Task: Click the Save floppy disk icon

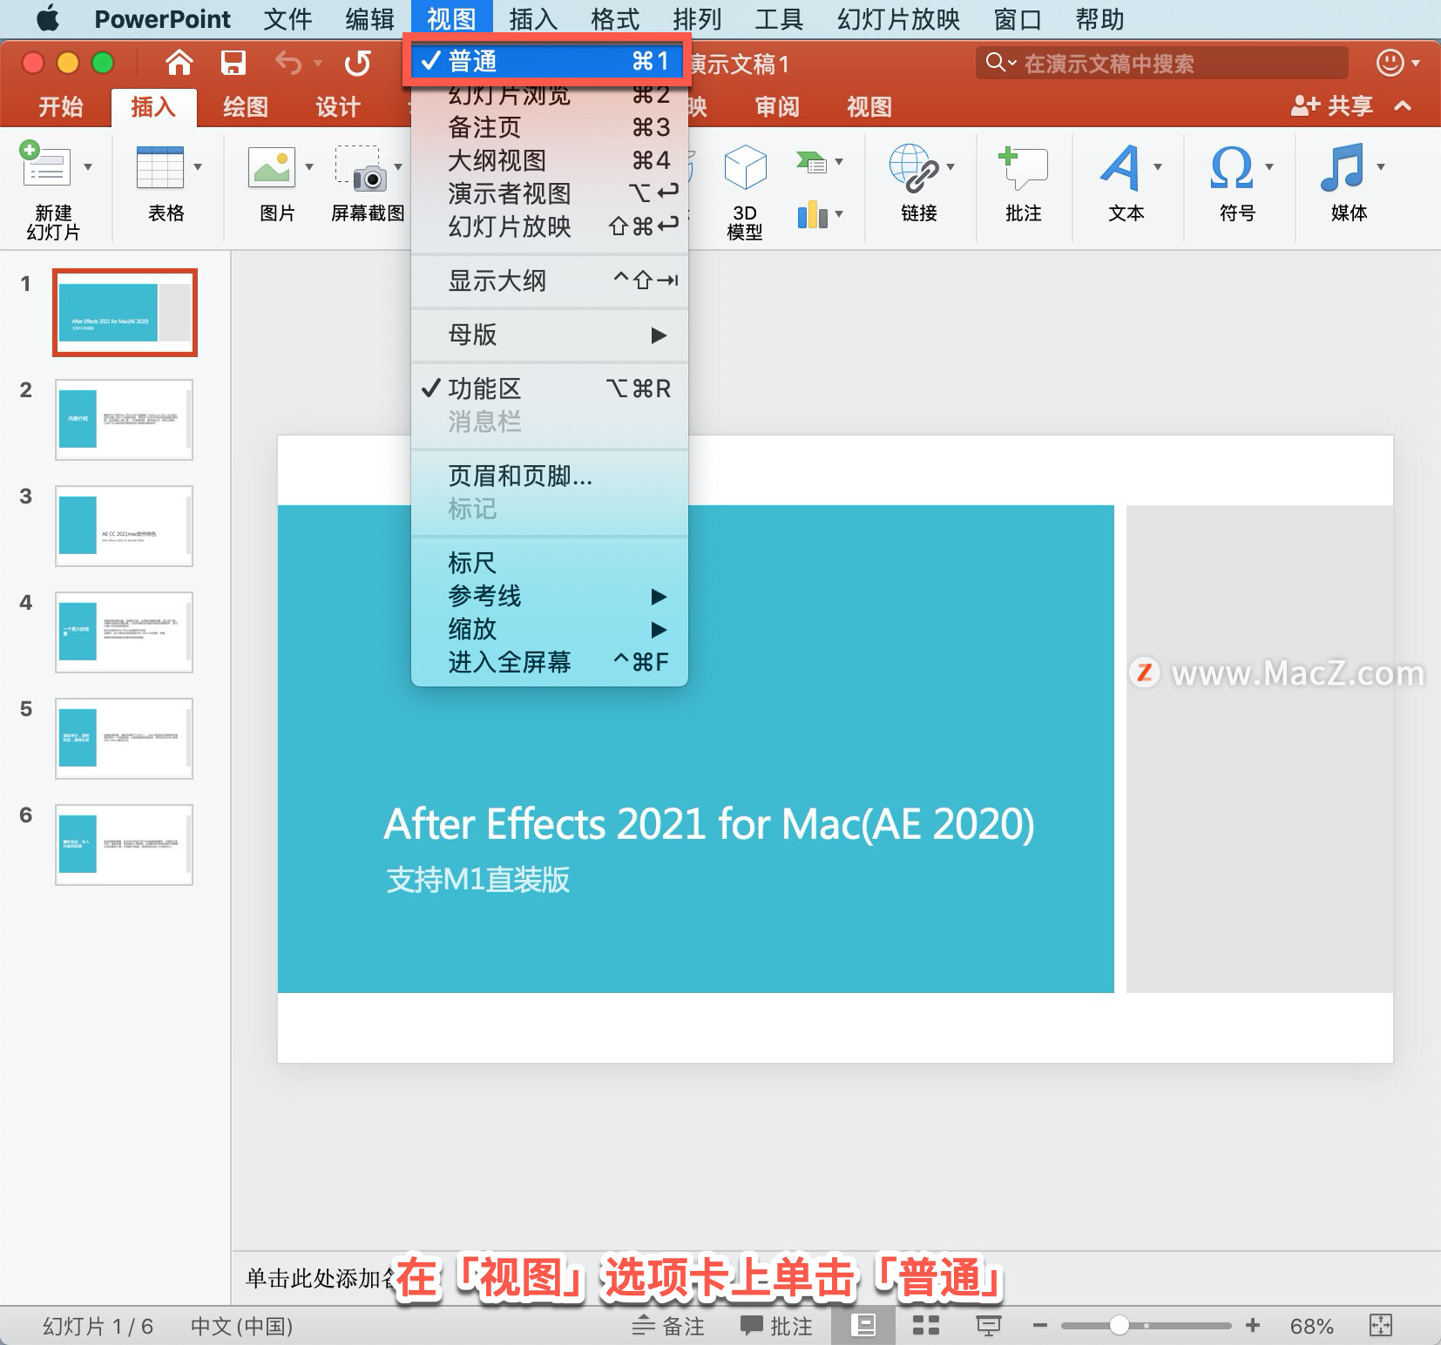Action: [233, 63]
